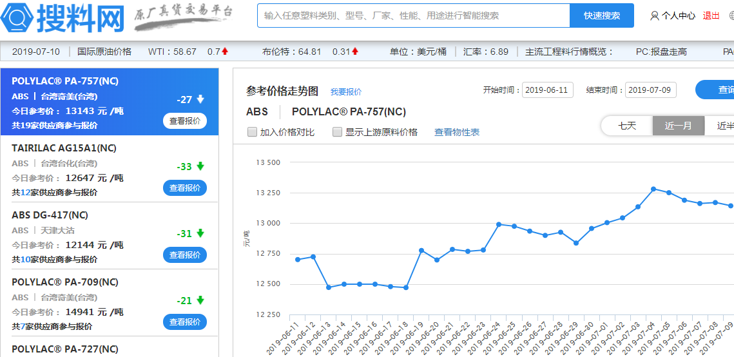The height and width of the screenshot is (357, 734).
Task: Click red up arrow beside WTI price
Action: [225, 52]
